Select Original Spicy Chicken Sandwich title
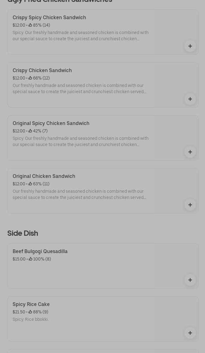 tap(51, 123)
